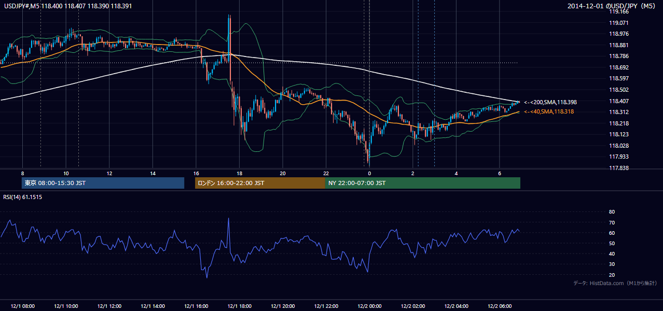Click the 200 SMA 118.398 label
Viewport: 663px width, 311px height.
550,103
